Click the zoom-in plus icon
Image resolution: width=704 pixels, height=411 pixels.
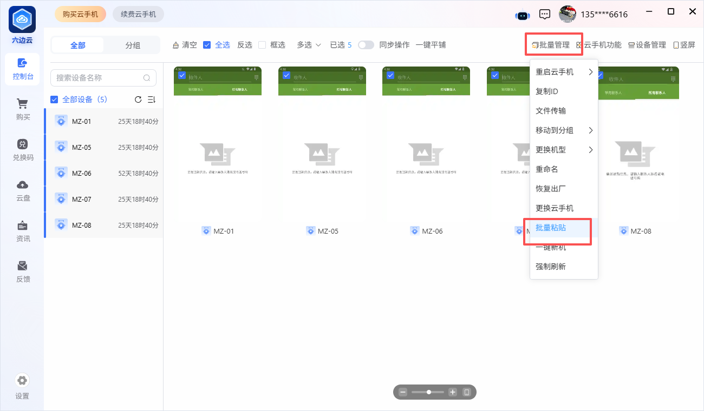pos(453,392)
